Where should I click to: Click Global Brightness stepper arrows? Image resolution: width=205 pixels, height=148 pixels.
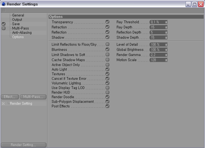166,50
